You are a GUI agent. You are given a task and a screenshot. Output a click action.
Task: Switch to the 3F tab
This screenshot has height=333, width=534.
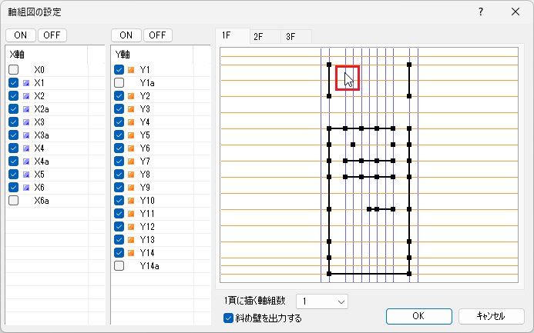tap(290, 36)
